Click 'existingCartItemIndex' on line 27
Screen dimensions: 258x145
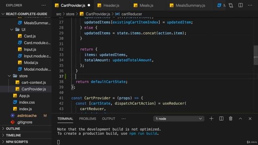(x=135, y=22)
